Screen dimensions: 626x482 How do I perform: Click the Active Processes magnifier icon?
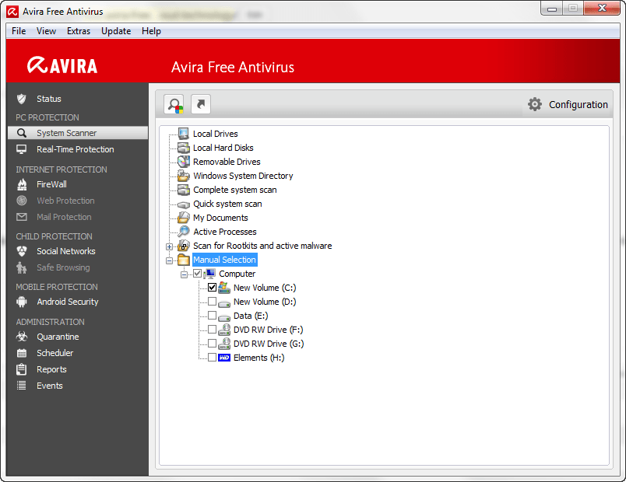[x=184, y=231]
